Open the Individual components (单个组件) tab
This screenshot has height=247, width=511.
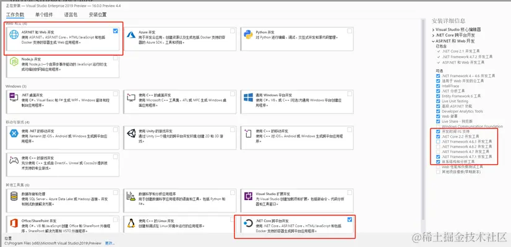(x=44, y=15)
